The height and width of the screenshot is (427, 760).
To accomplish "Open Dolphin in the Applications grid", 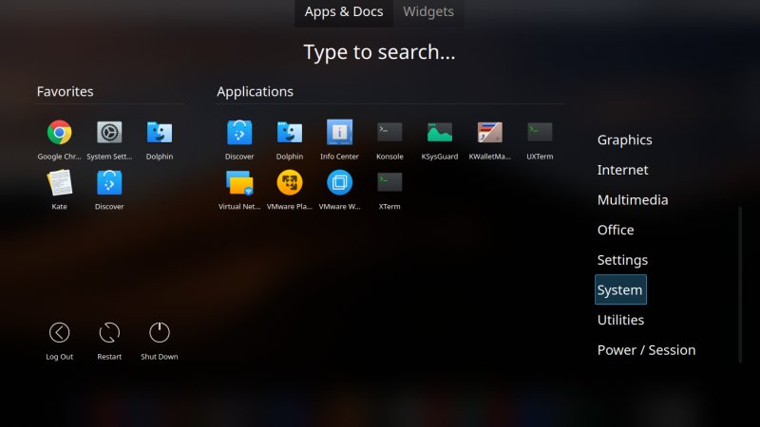I will coord(290,133).
